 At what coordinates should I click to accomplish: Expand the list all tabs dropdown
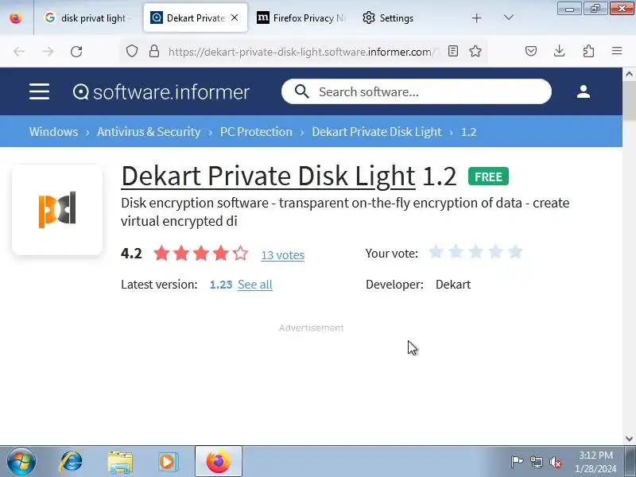coord(509,17)
